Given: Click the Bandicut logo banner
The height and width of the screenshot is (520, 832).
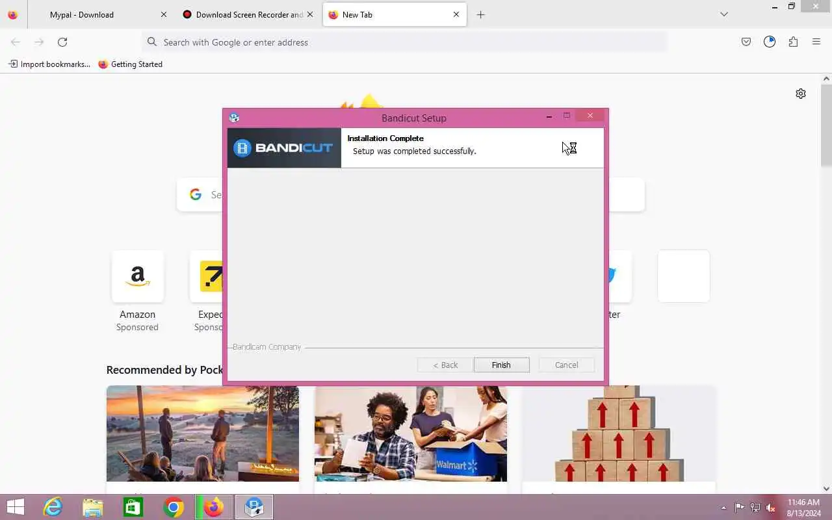Looking at the screenshot, I should click(x=284, y=148).
